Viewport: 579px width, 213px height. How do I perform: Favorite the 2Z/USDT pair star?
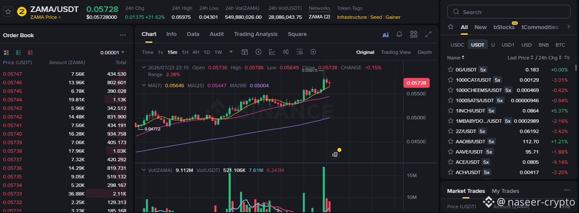click(450, 131)
